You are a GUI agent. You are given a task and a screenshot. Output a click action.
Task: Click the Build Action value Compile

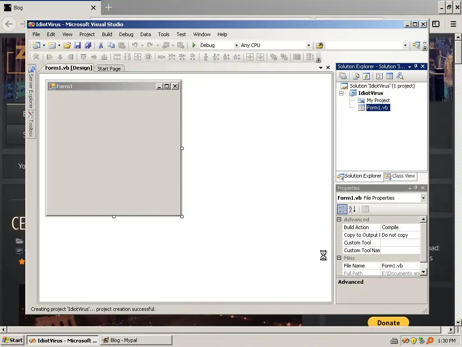tap(400, 228)
